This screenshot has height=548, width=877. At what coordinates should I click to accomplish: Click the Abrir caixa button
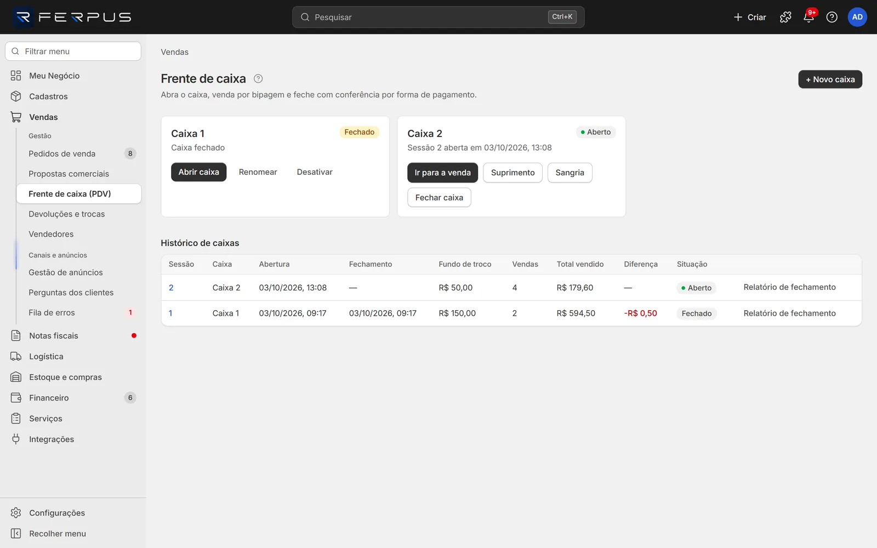tap(198, 172)
